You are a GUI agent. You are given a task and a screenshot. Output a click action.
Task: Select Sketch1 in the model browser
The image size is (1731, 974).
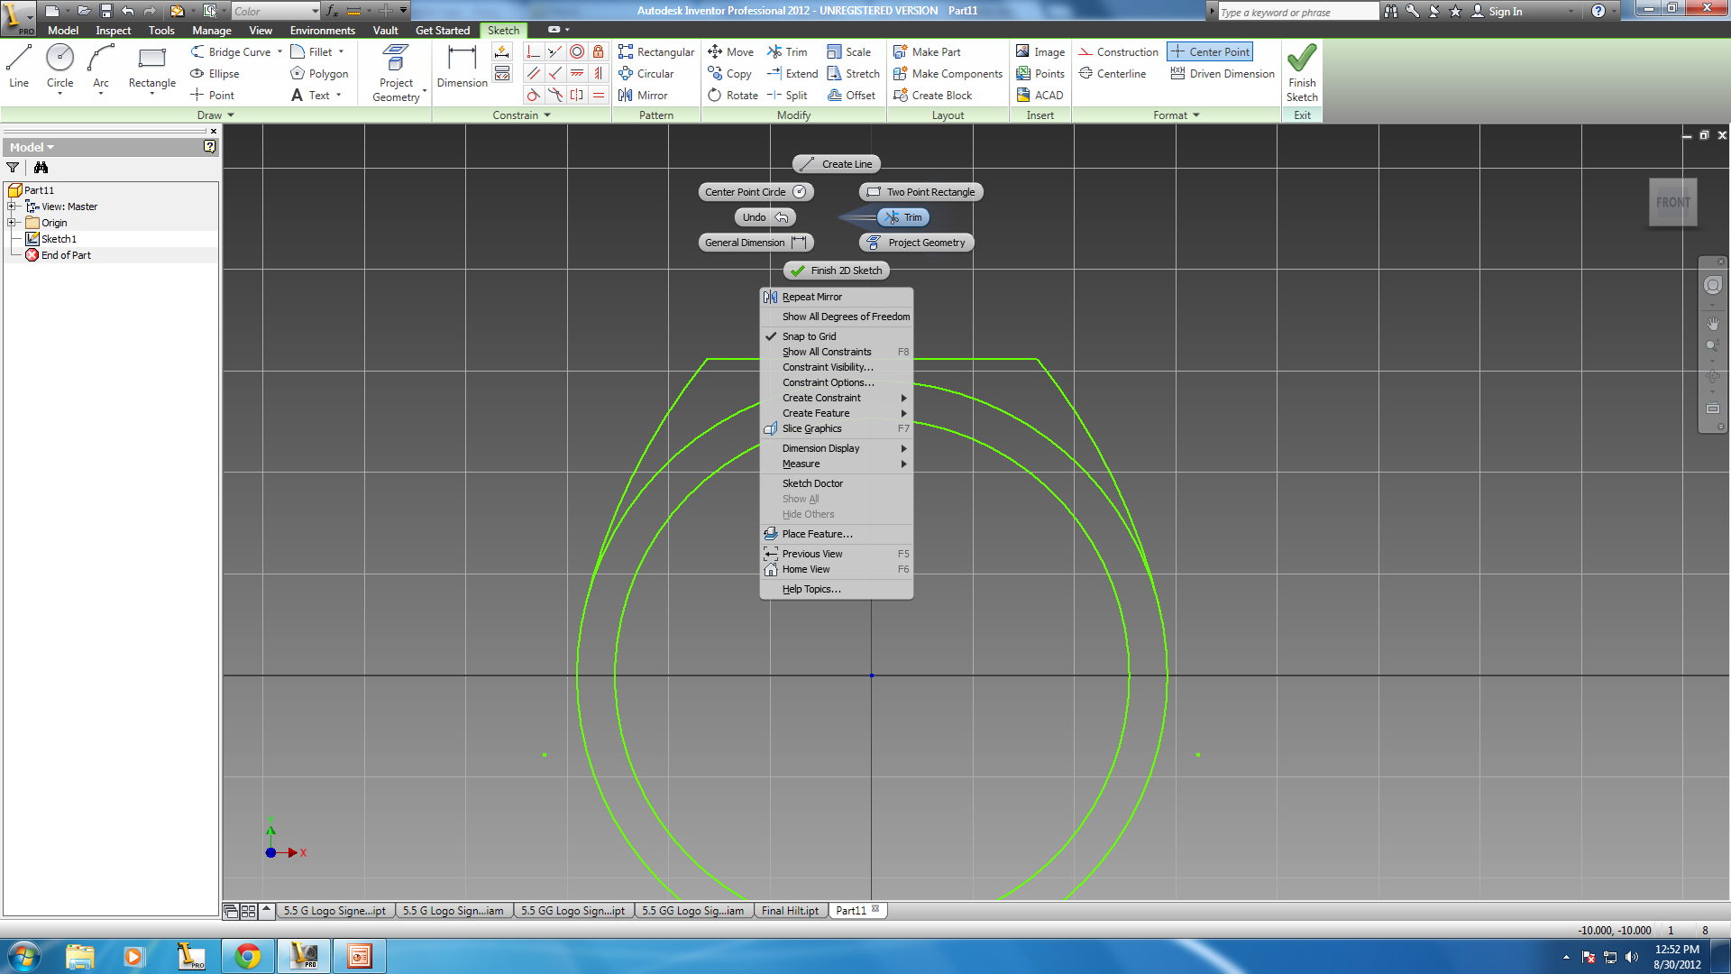point(60,239)
